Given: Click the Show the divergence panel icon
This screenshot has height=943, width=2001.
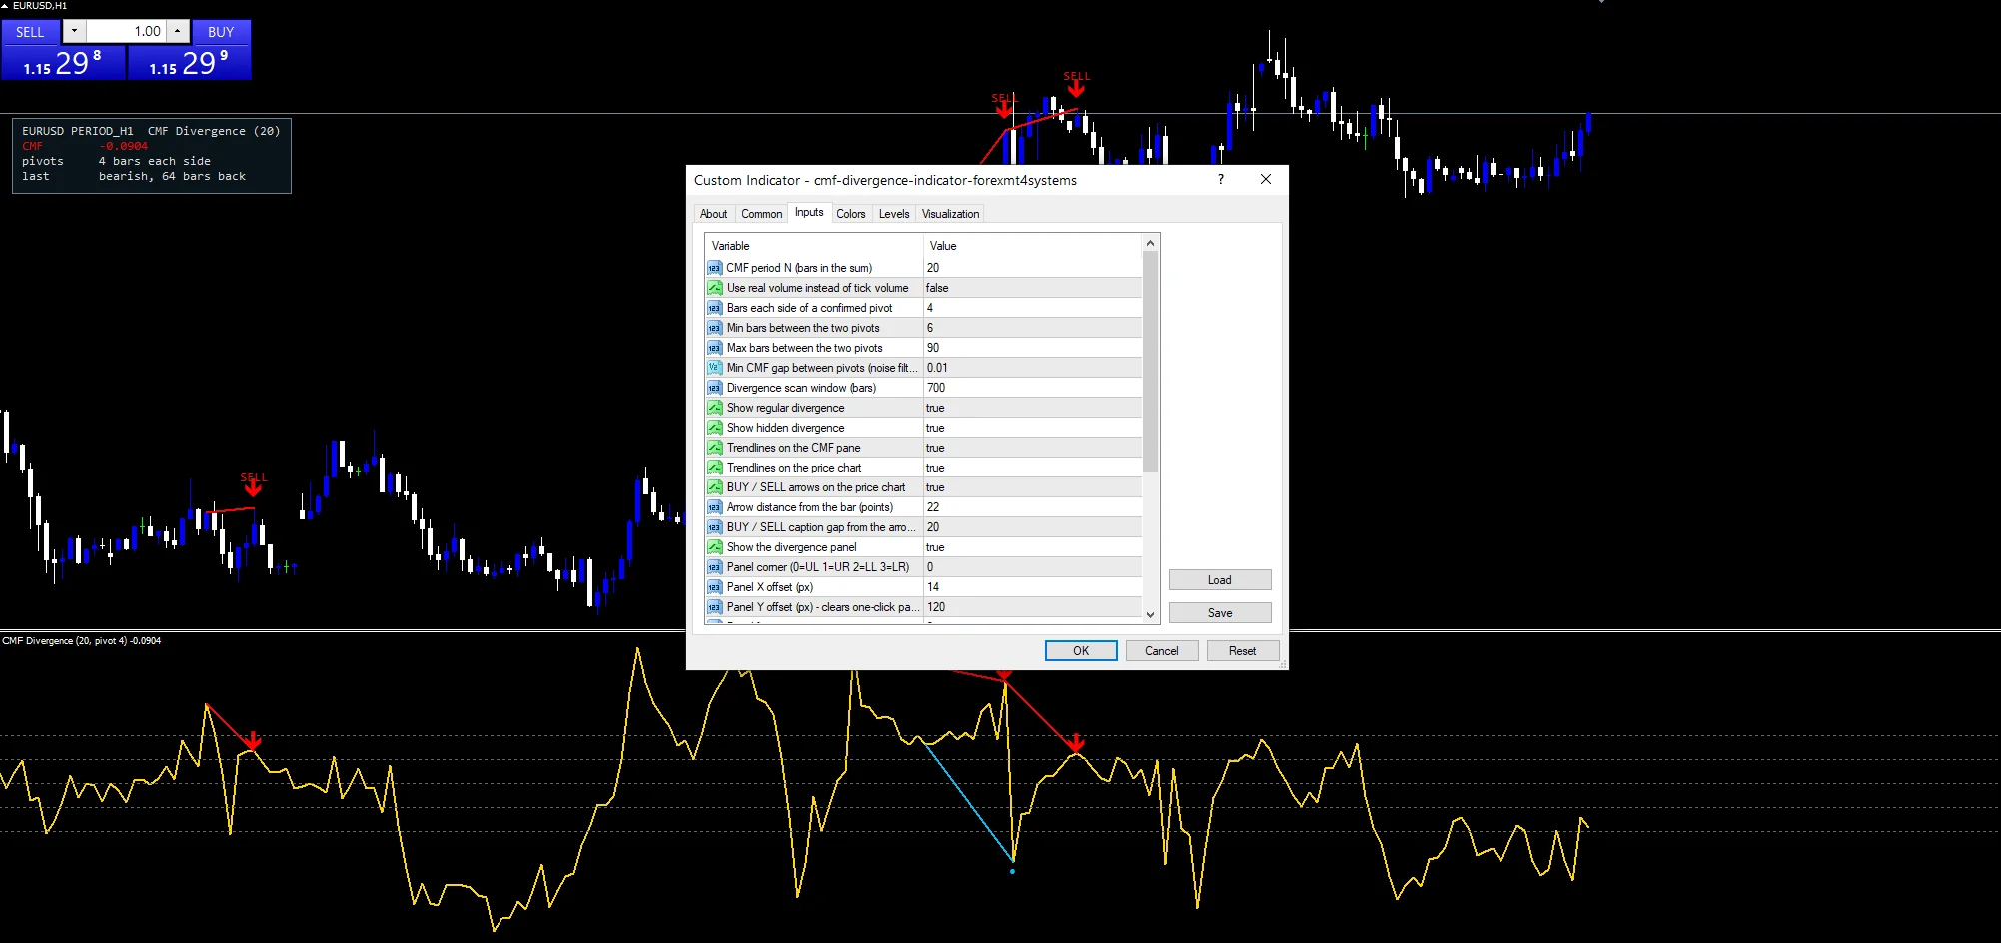Looking at the screenshot, I should 714,547.
